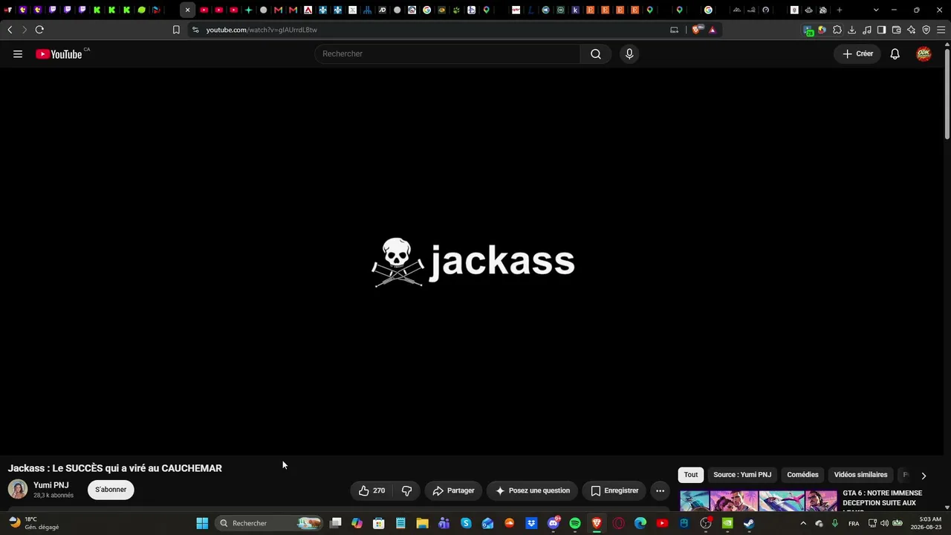Select the Comédies filter chip
Image resolution: width=951 pixels, height=535 pixels.
(802, 475)
